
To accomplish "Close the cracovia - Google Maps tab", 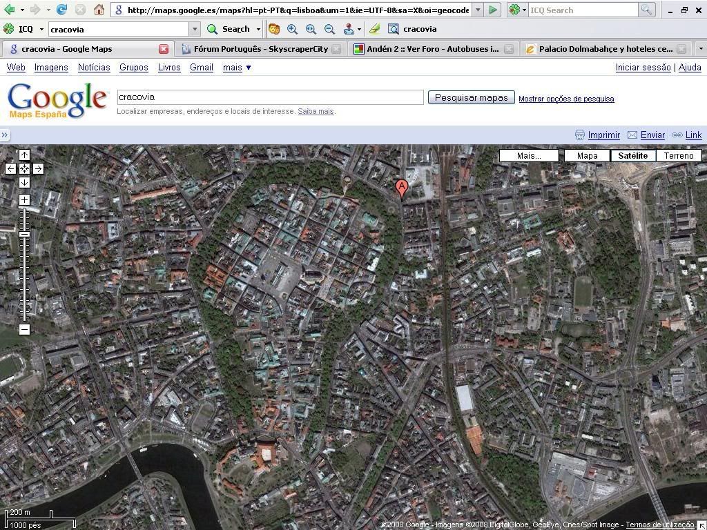I will click(x=164, y=49).
